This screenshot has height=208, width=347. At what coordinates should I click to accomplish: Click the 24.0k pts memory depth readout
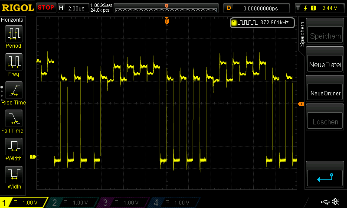coord(100,10)
